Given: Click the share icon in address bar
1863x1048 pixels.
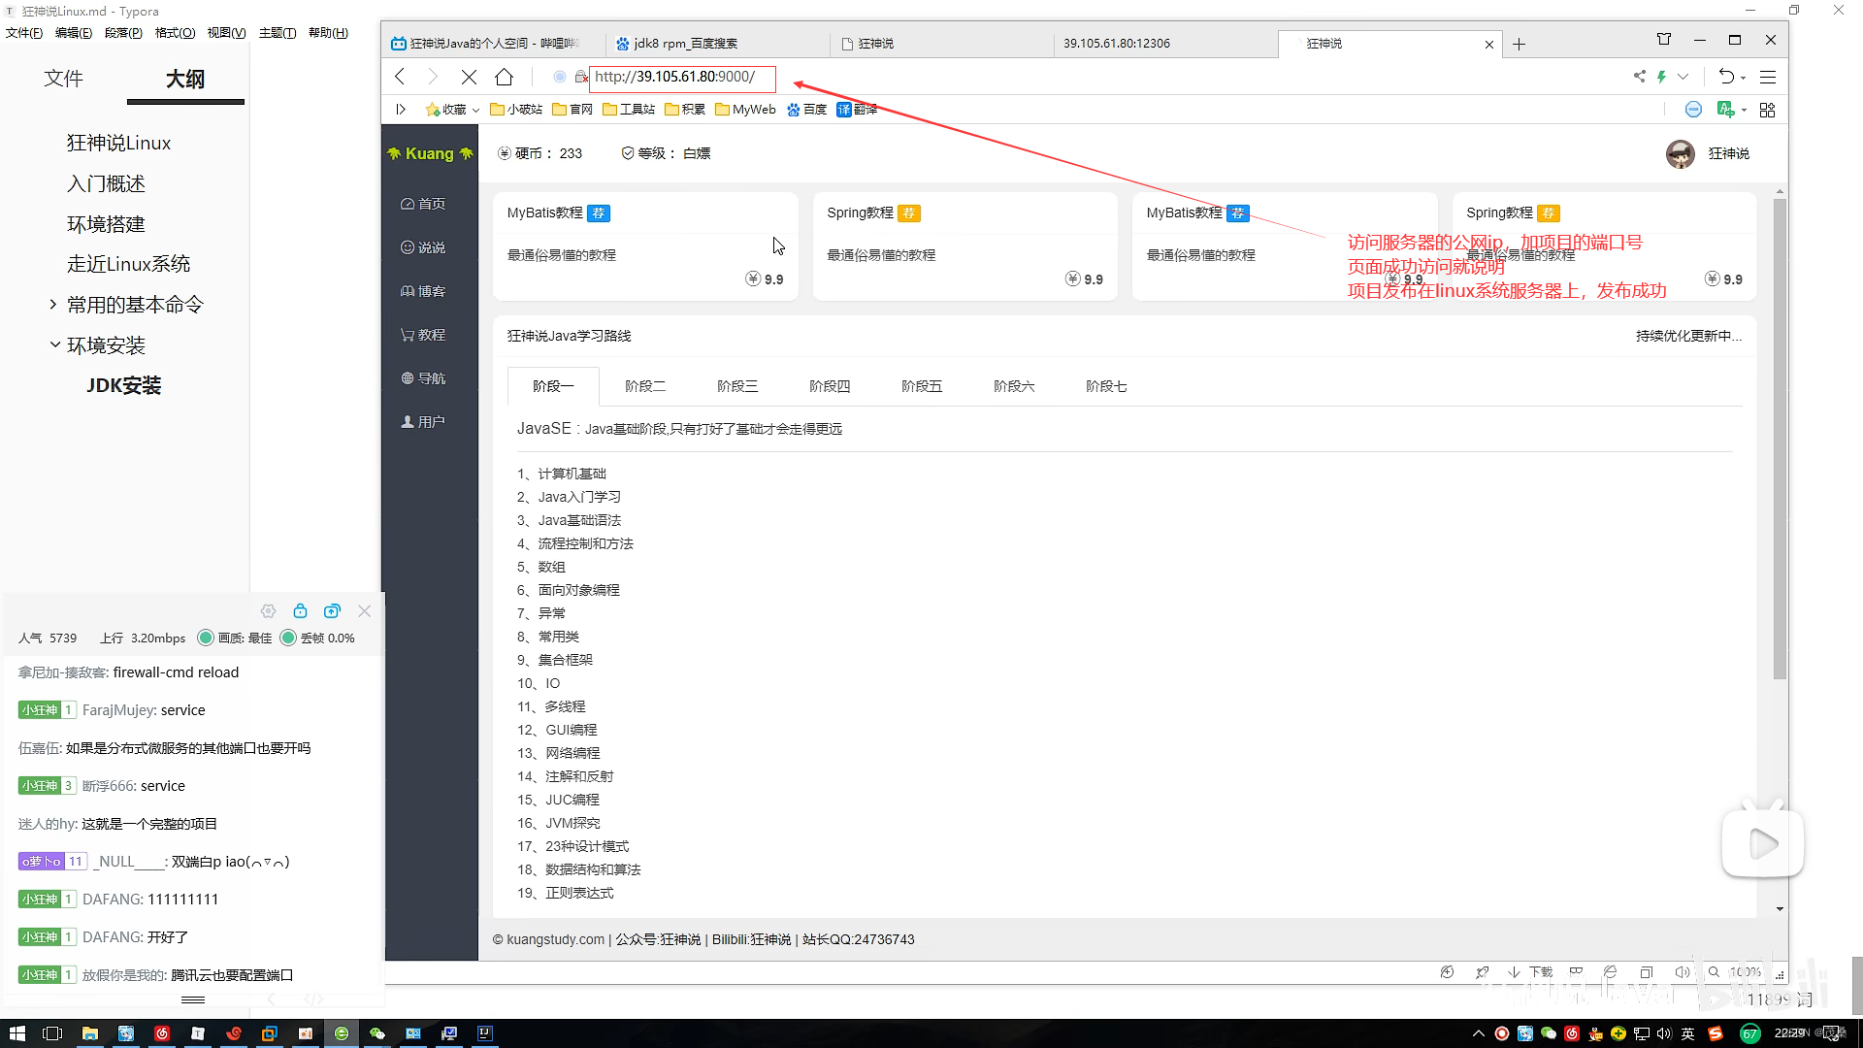Looking at the screenshot, I should (x=1639, y=77).
